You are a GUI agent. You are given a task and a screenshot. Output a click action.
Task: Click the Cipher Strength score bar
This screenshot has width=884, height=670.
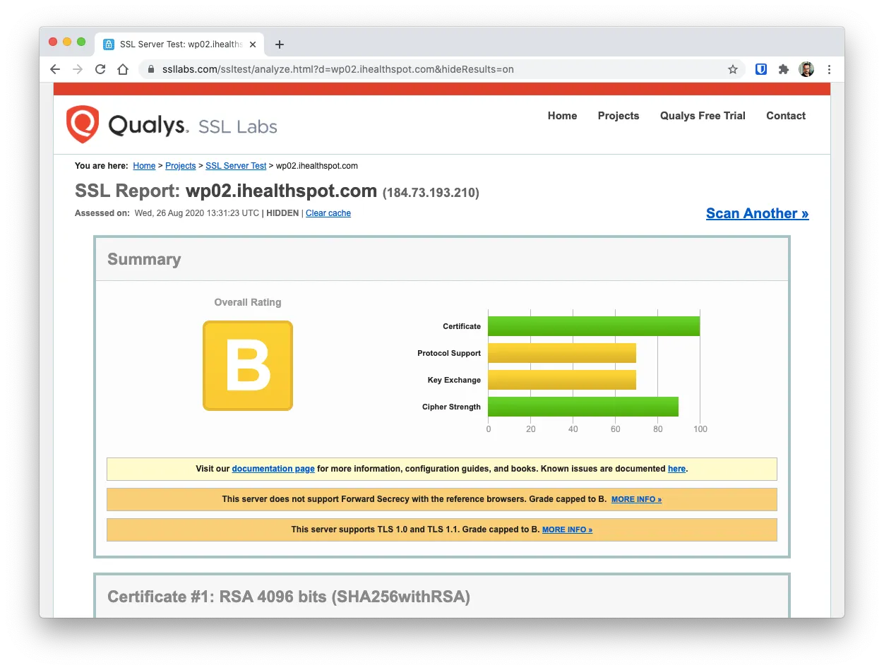click(583, 407)
